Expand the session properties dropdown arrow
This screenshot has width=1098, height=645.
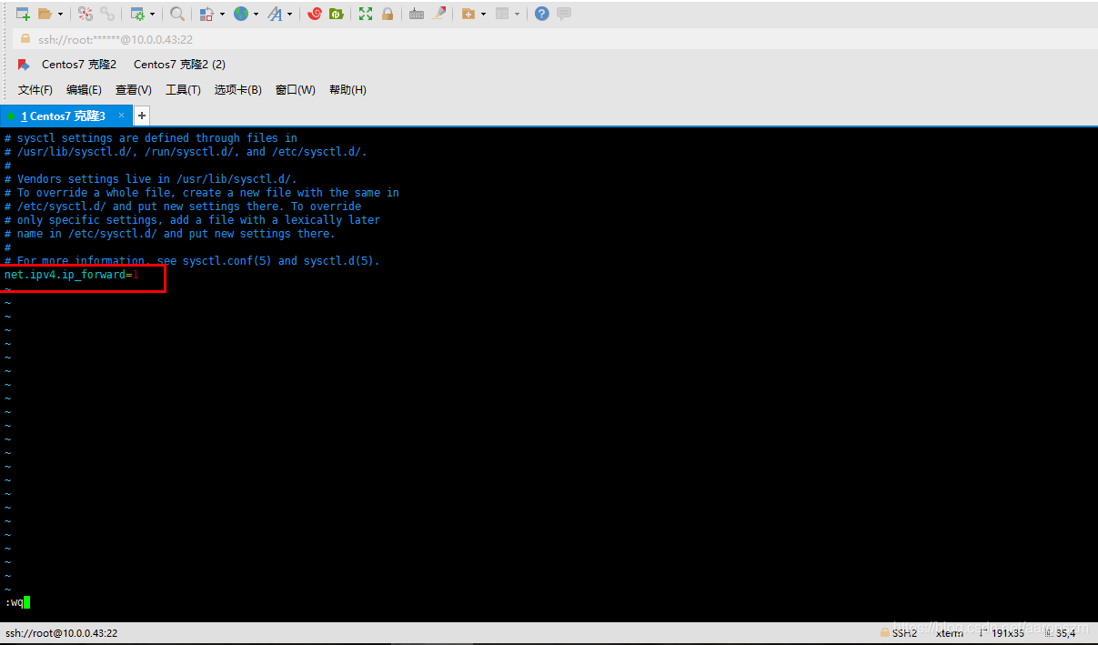click(153, 14)
